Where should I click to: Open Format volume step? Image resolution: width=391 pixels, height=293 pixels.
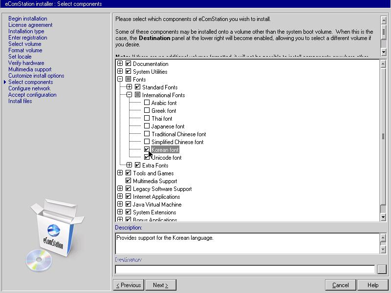(25, 50)
